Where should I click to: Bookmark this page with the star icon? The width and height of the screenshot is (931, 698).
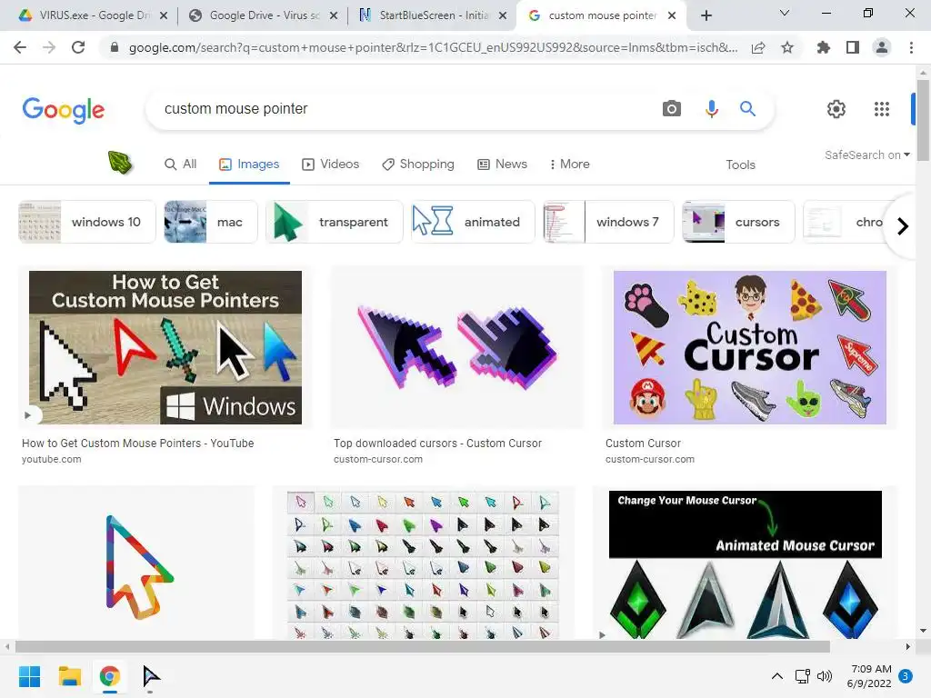tap(787, 47)
